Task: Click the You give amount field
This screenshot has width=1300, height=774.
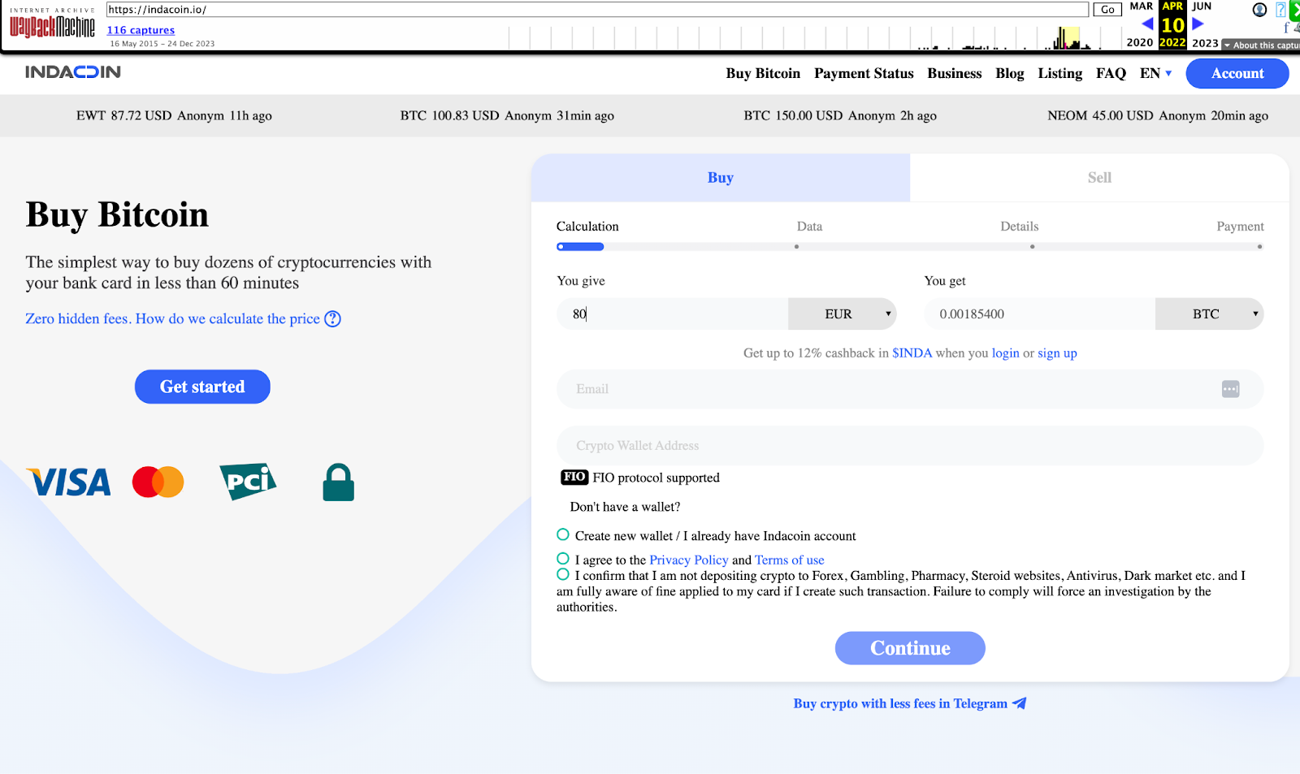Action: (x=672, y=313)
